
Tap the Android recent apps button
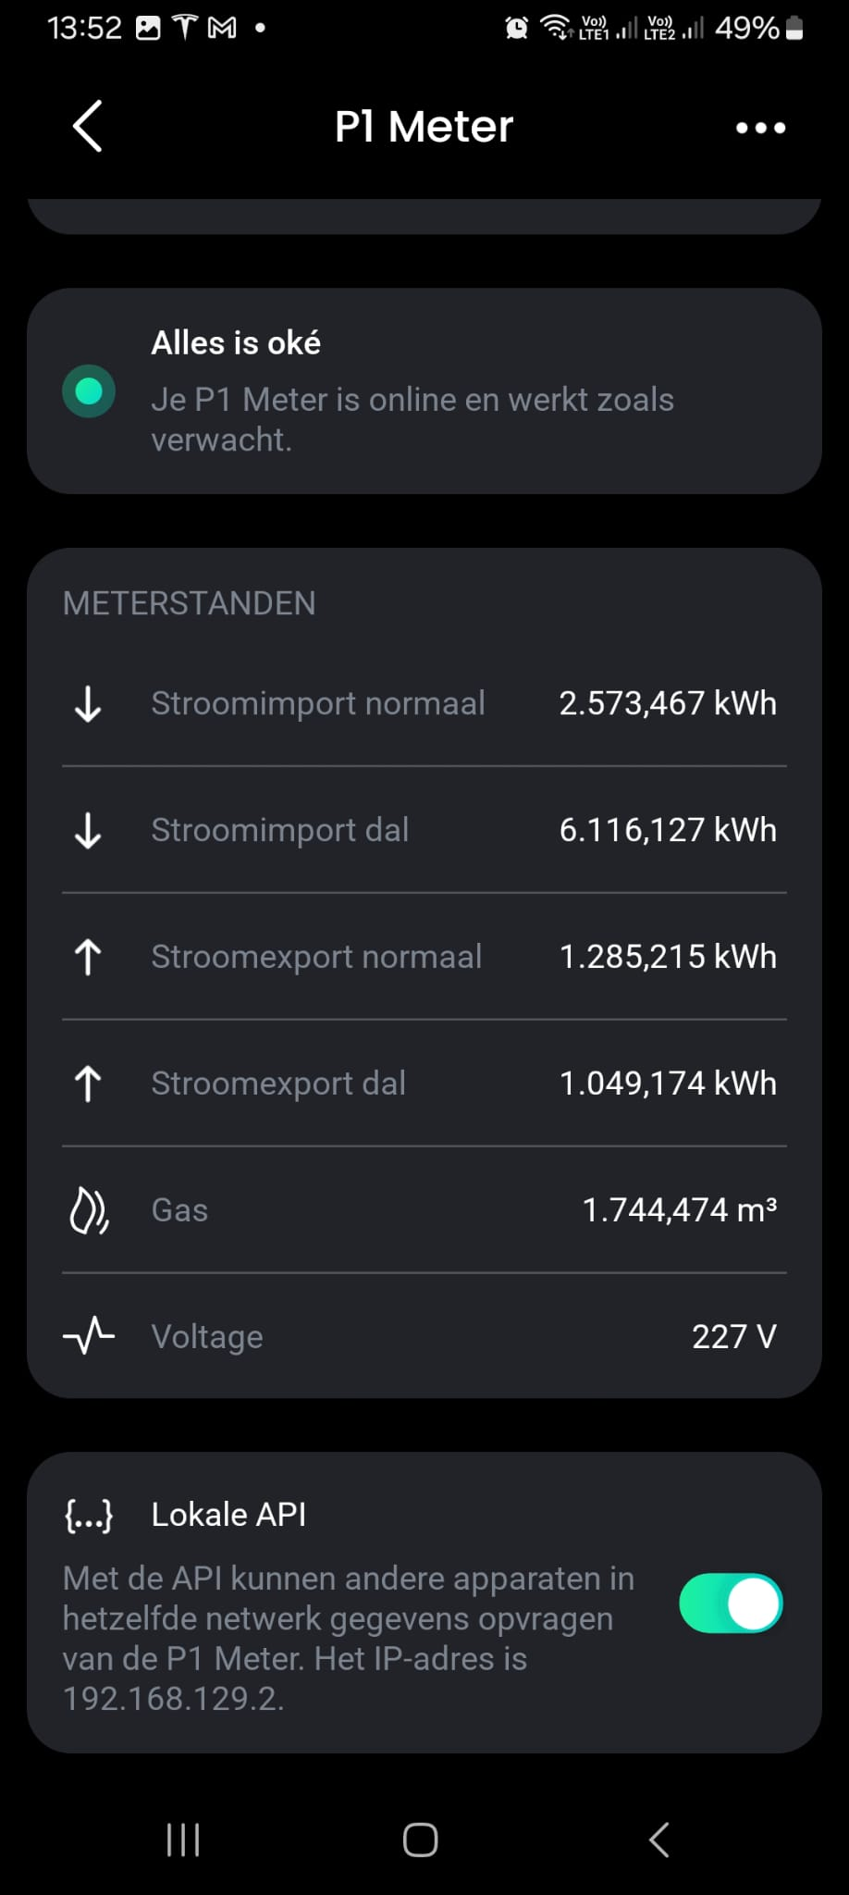pyautogui.click(x=183, y=1839)
